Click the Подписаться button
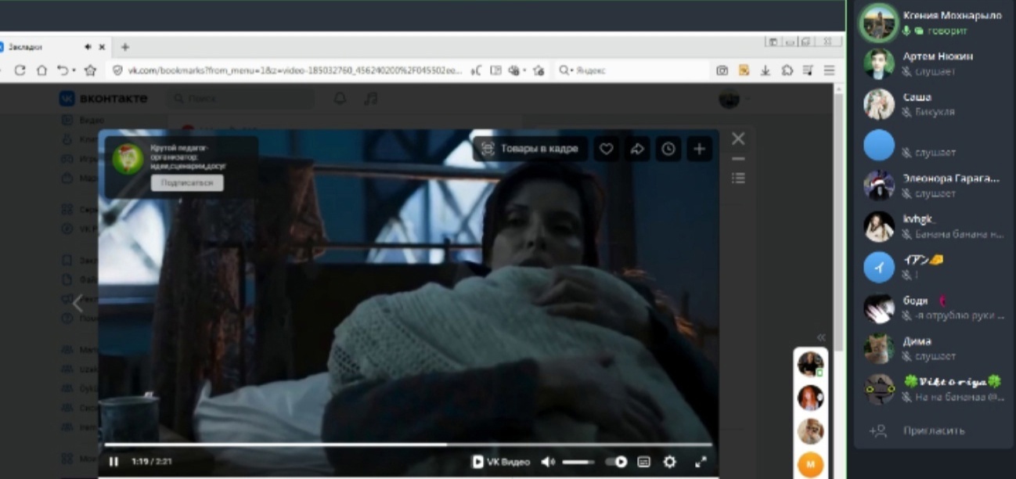The height and width of the screenshot is (479, 1016). point(187,183)
